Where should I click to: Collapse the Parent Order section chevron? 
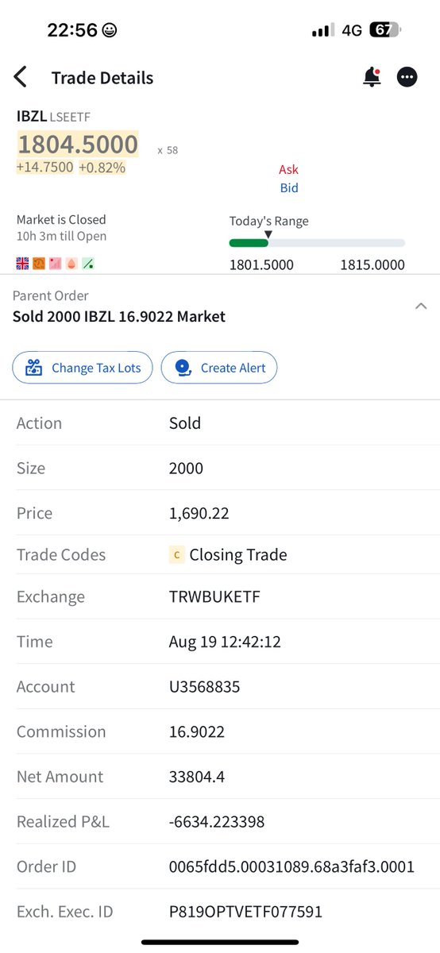click(x=421, y=307)
